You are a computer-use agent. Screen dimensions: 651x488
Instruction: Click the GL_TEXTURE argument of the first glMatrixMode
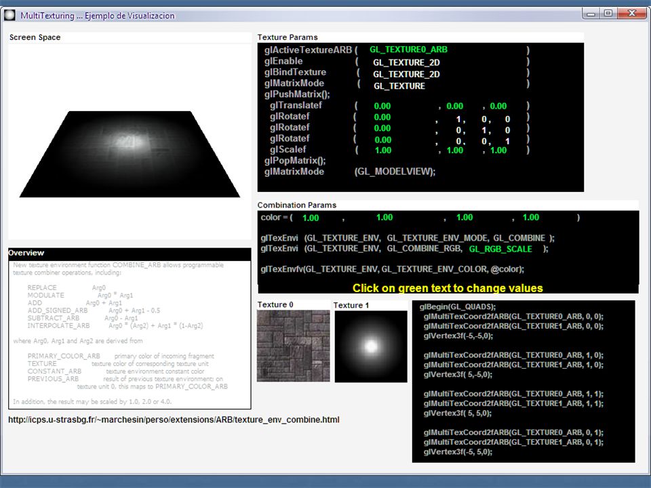click(x=399, y=86)
